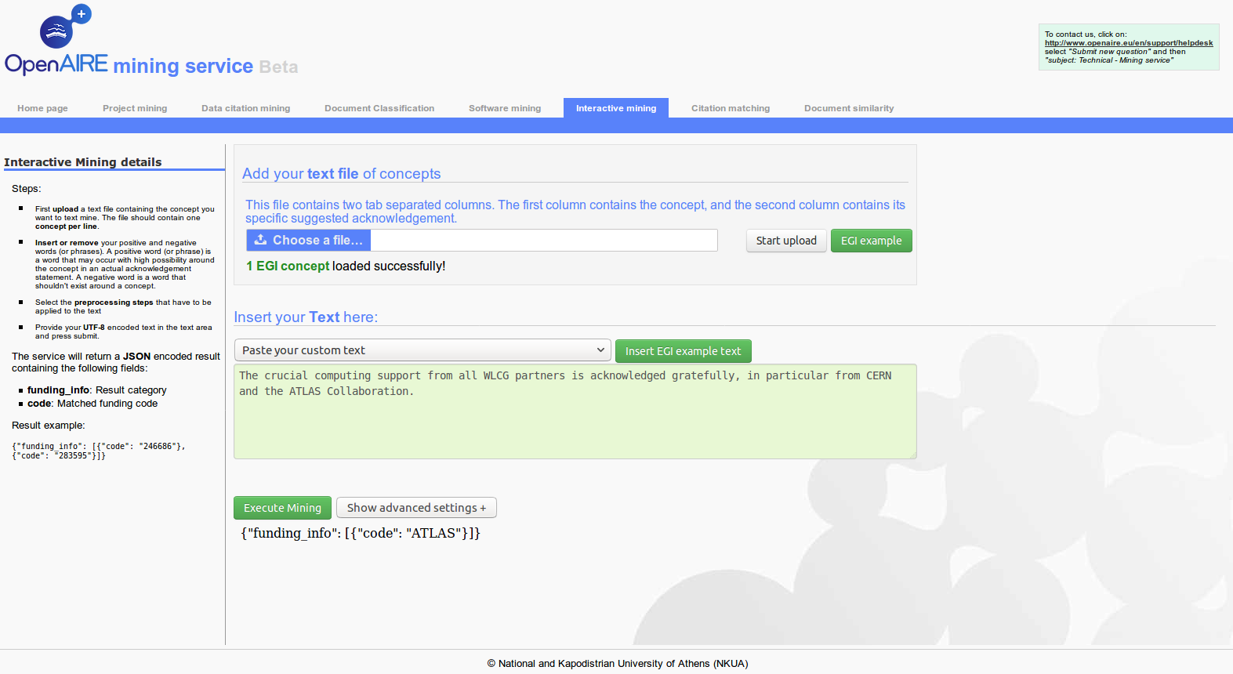Viewport: 1233px width, 674px height.
Task: Click the 'Insert your Text here:' heading
Action: click(x=306, y=317)
